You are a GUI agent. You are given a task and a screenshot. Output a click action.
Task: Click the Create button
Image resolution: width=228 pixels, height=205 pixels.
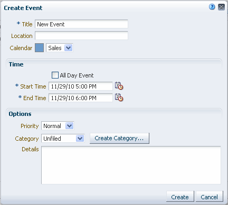pos(180,197)
